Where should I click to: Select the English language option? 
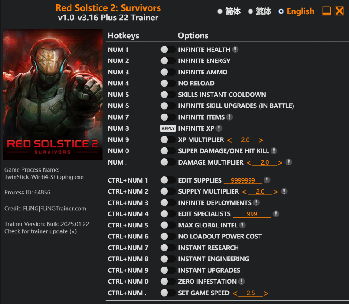click(282, 11)
